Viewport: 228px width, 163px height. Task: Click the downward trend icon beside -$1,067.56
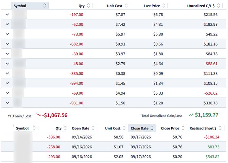tap(38, 115)
